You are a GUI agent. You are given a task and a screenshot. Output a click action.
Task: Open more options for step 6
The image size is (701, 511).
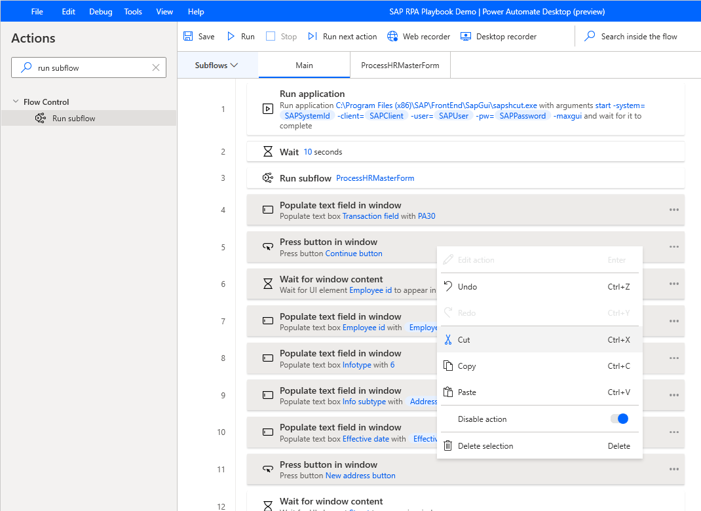(674, 284)
